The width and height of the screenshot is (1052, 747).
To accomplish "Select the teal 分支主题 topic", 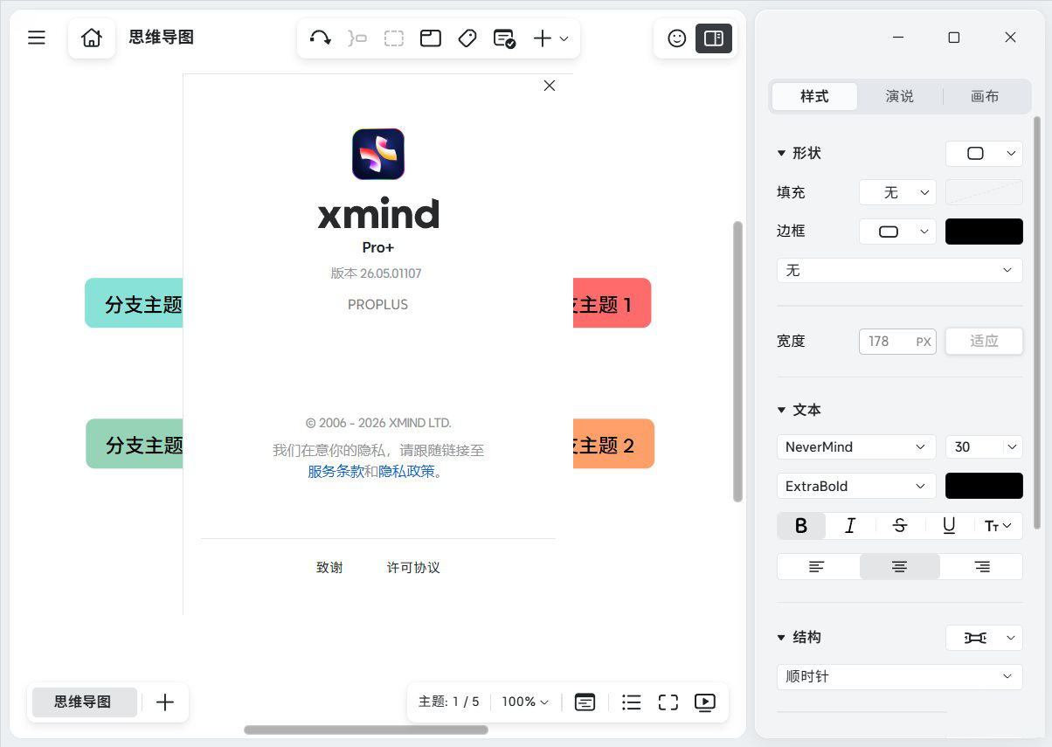I will 134,303.
